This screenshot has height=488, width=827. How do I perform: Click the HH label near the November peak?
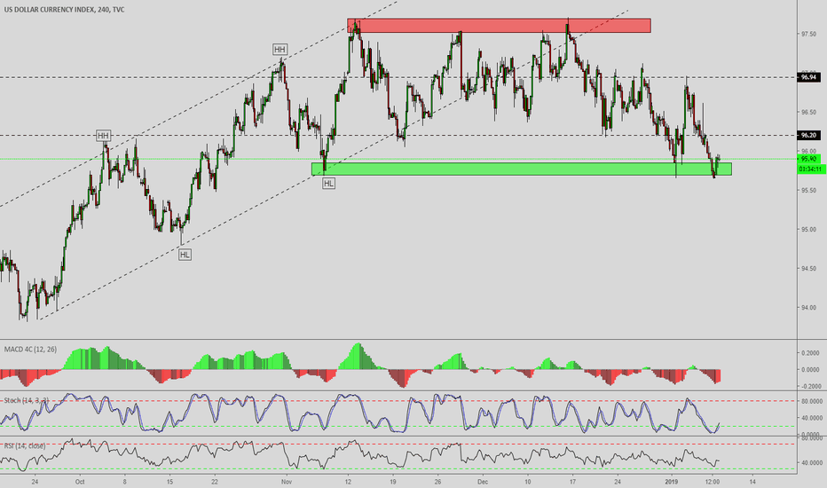(280, 50)
